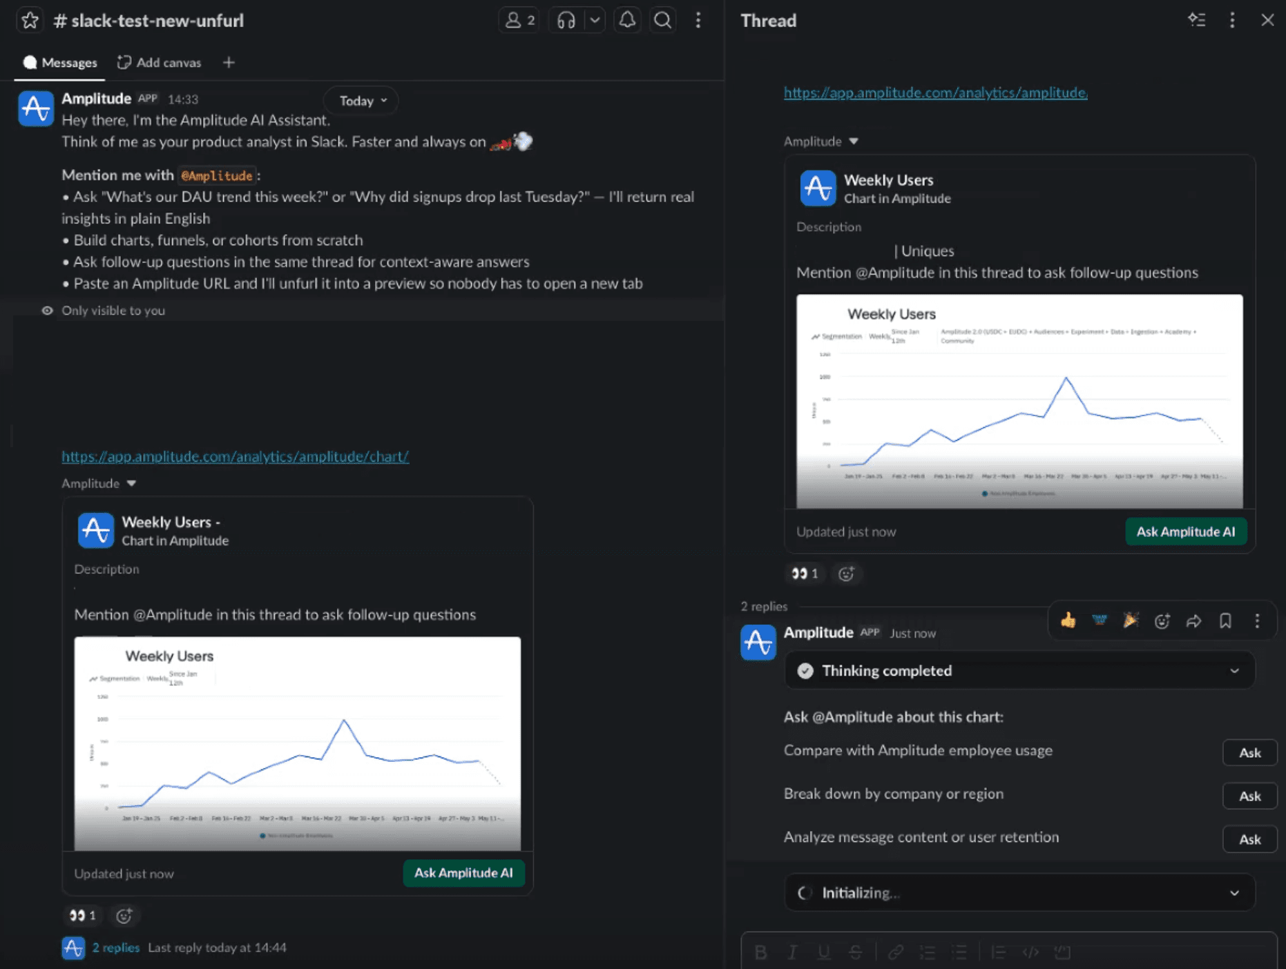Ask to compare with Amplitude employee usage
The image size is (1286, 969).
point(1249,753)
